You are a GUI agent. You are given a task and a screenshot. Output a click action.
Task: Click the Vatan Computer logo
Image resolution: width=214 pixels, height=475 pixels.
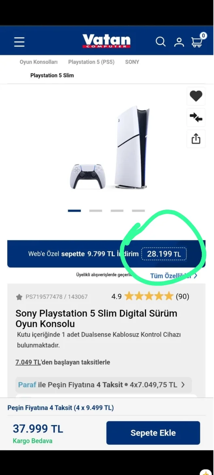click(106, 41)
